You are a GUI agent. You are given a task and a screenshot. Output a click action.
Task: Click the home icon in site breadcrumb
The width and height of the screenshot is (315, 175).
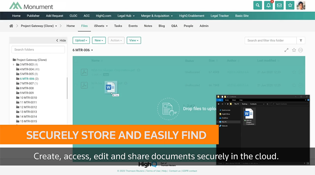pos(12,26)
